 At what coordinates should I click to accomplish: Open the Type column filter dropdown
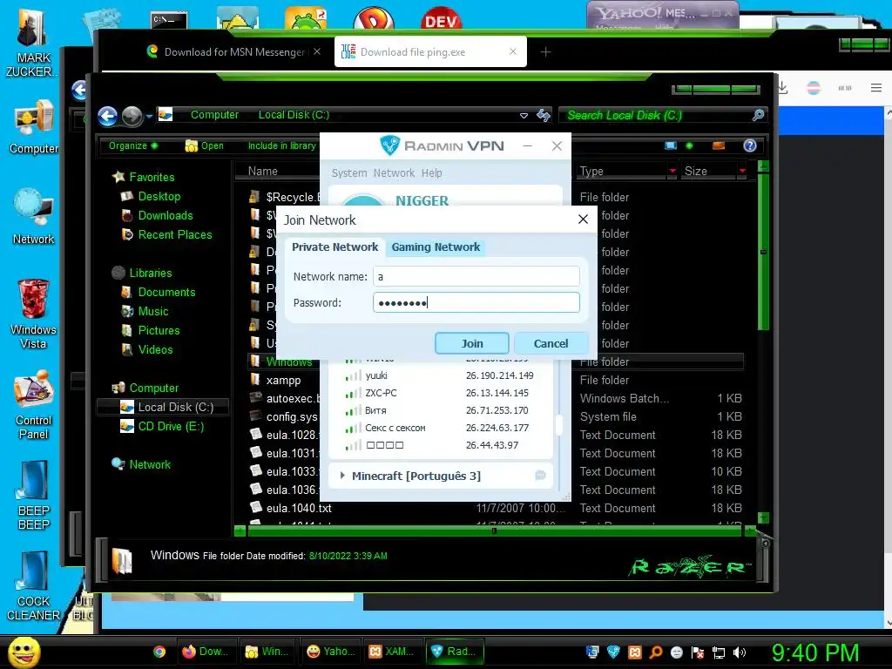pyautogui.click(x=672, y=171)
